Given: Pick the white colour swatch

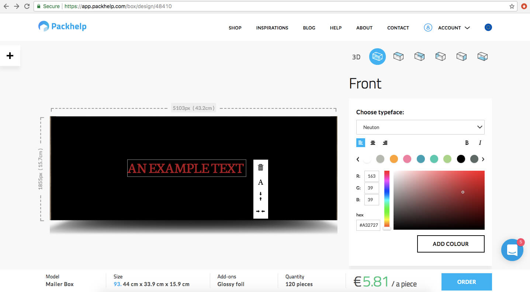Looking at the screenshot, I should tap(367, 159).
